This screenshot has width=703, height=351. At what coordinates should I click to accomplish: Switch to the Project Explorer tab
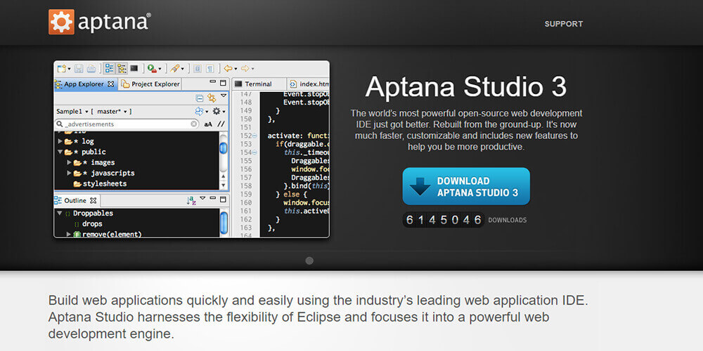150,84
